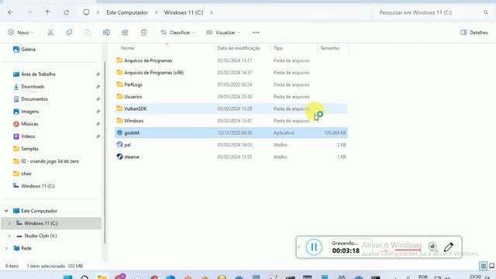Sort by the Tamanho column header
Viewport: 496px width, 279px height.
(329, 48)
